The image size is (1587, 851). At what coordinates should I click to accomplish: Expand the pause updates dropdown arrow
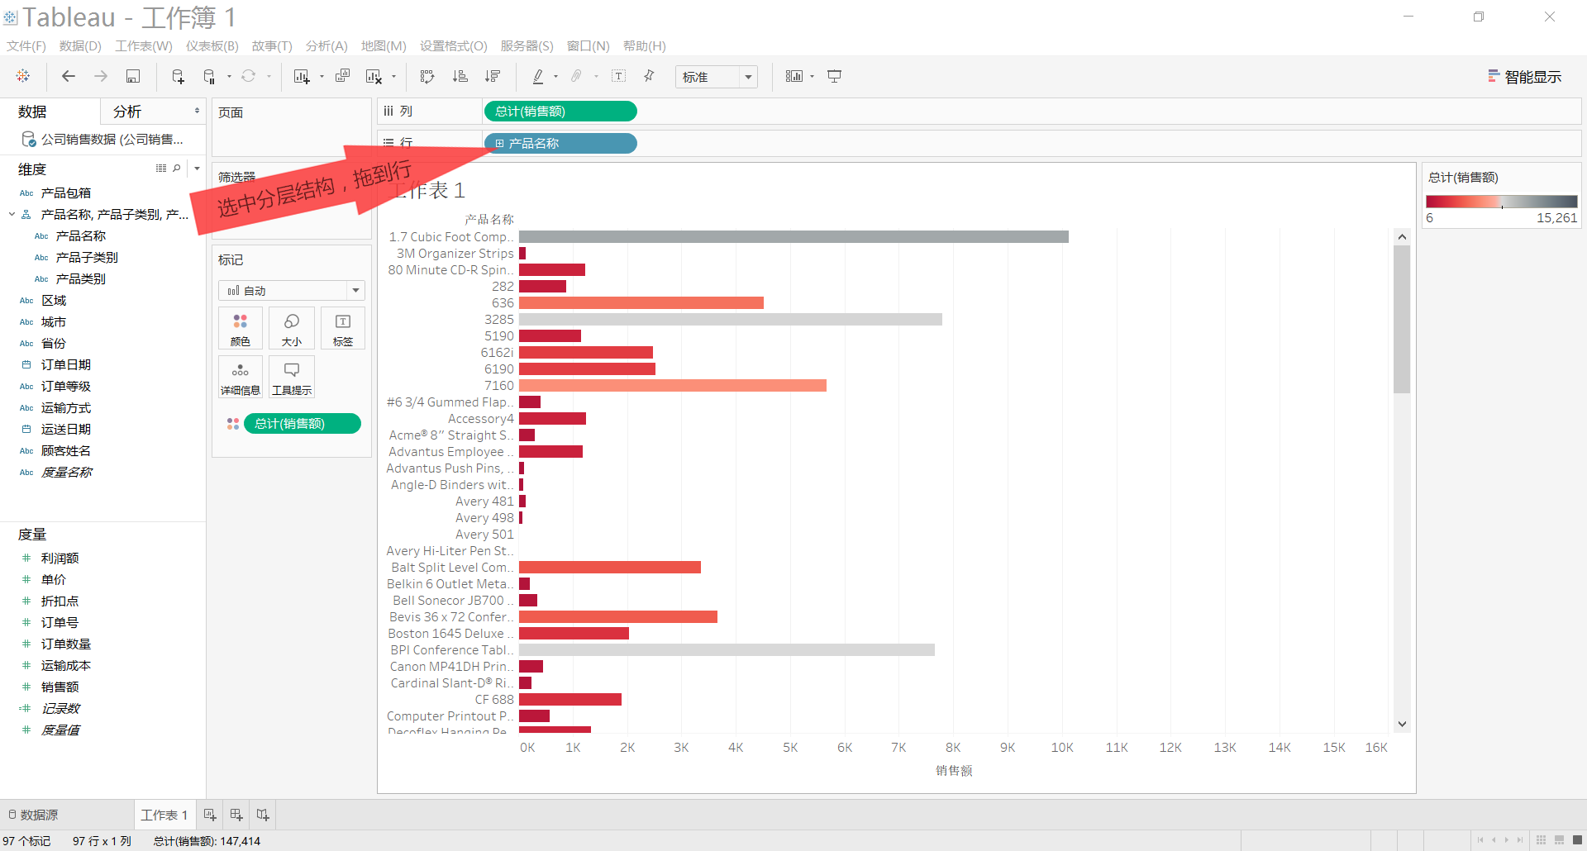click(x=229, y=77)
